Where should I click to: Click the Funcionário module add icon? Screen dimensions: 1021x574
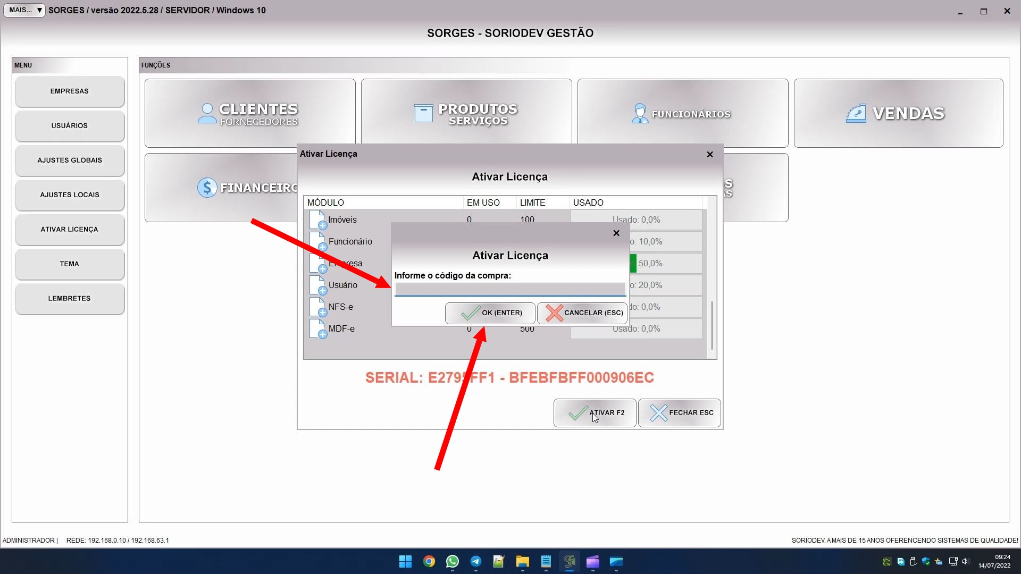click(x=317, y=242)
